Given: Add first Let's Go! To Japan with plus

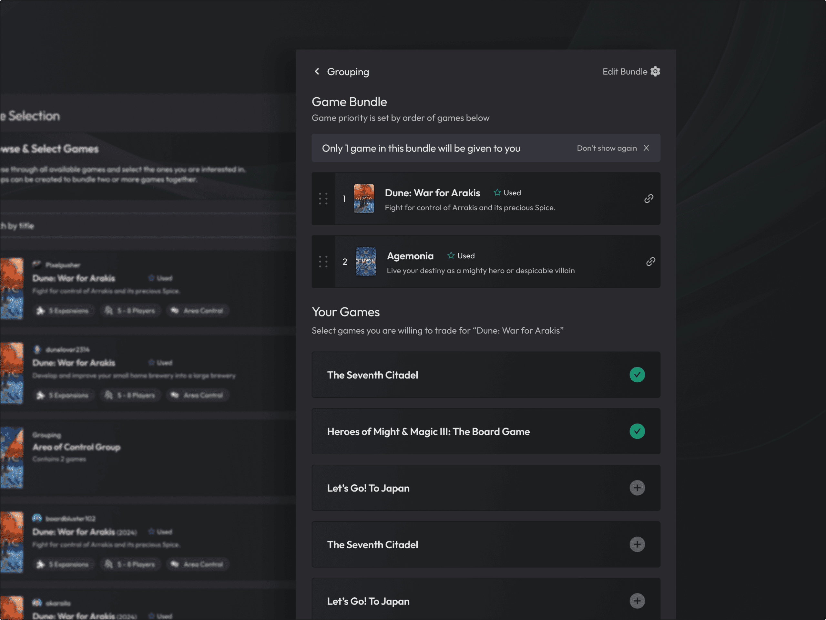Looking at the screenshot, I should click(637, 488).
